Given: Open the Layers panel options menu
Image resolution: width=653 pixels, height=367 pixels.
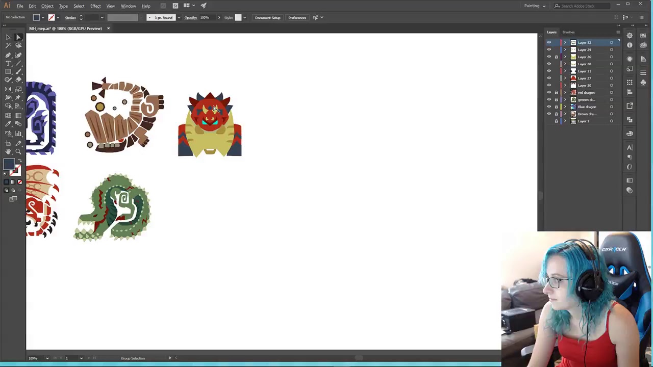Looking at the screenshot, I should tap(618, 32).
